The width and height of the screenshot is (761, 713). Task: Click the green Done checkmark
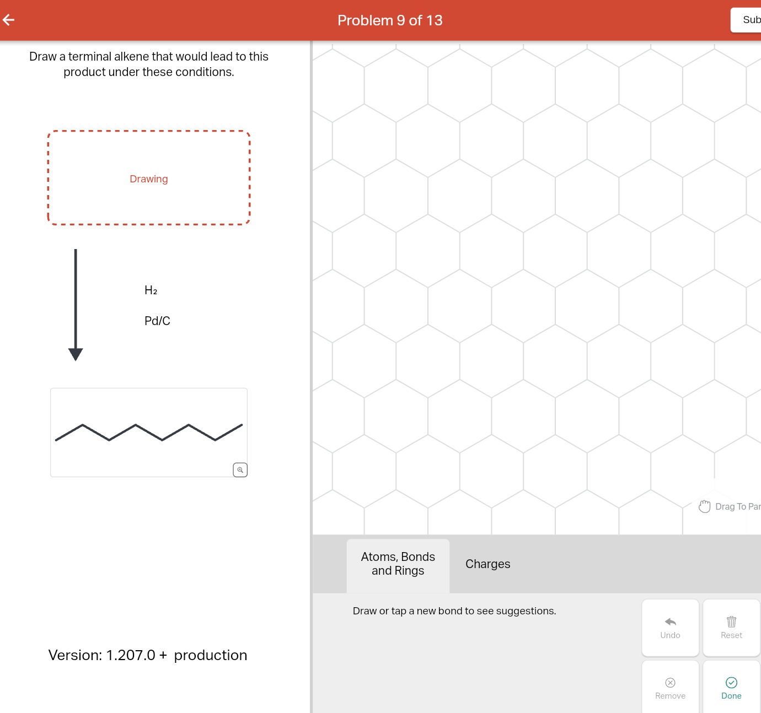[731, 682]
